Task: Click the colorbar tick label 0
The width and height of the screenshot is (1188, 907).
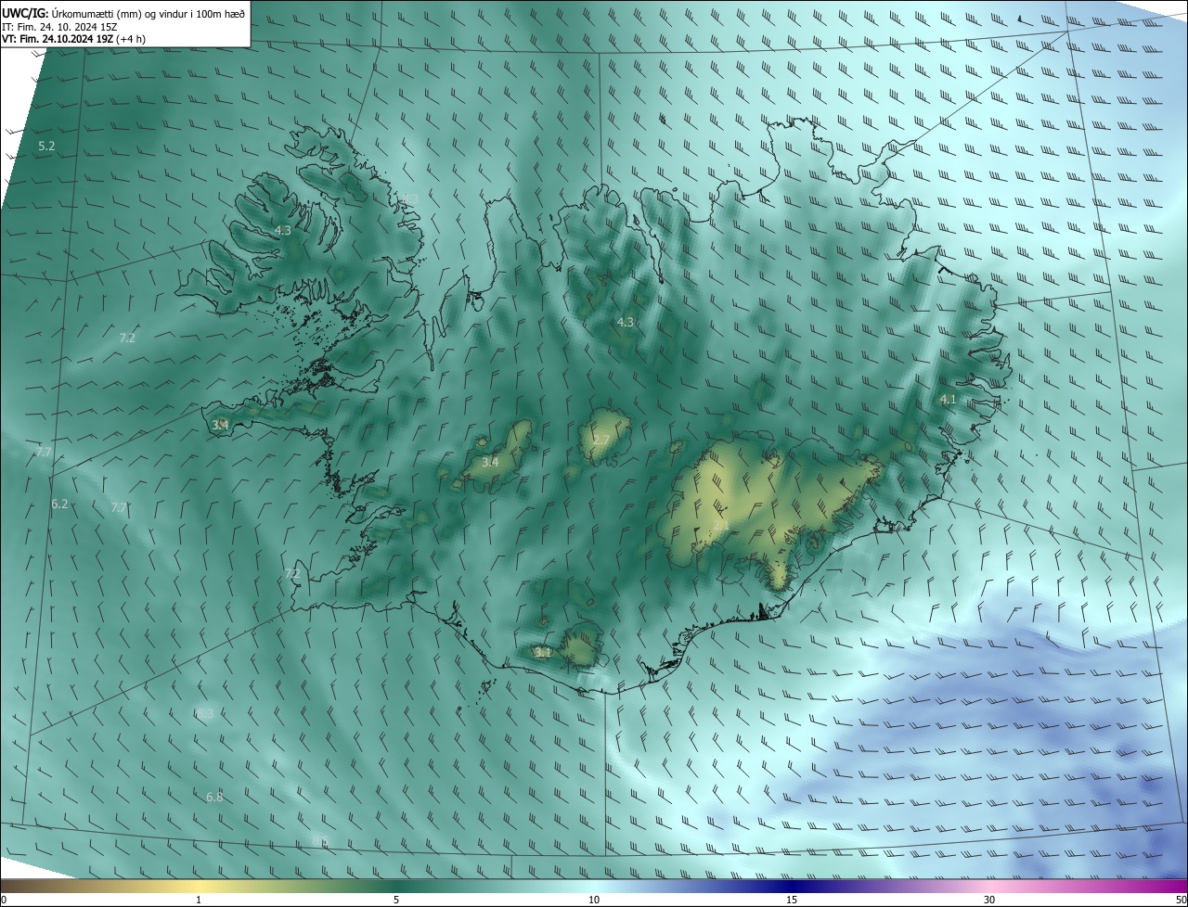Action: [4, 901]
